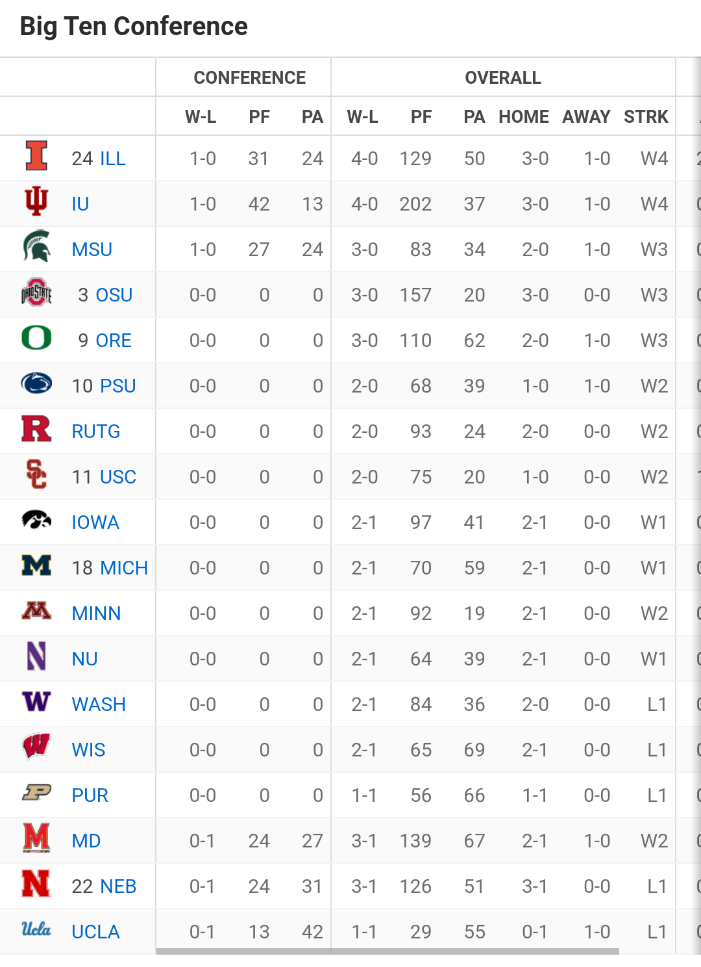The height and width of the screenshot is (967, 701).
Task: Open the WASH team link
Action: click(x=99, y=704)
